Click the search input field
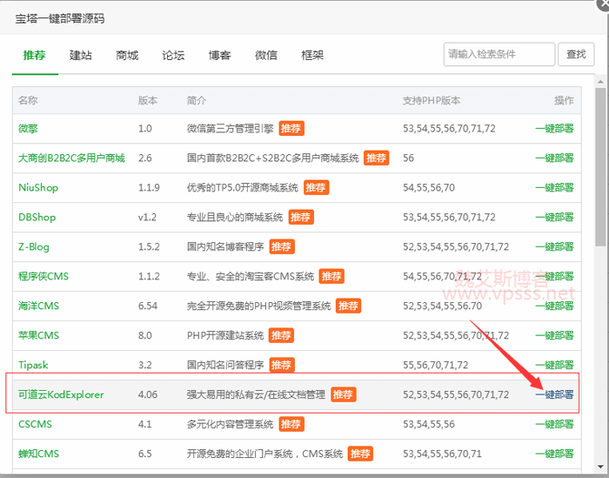The height and width of the screenshot is (478, 609). (499, 54)
